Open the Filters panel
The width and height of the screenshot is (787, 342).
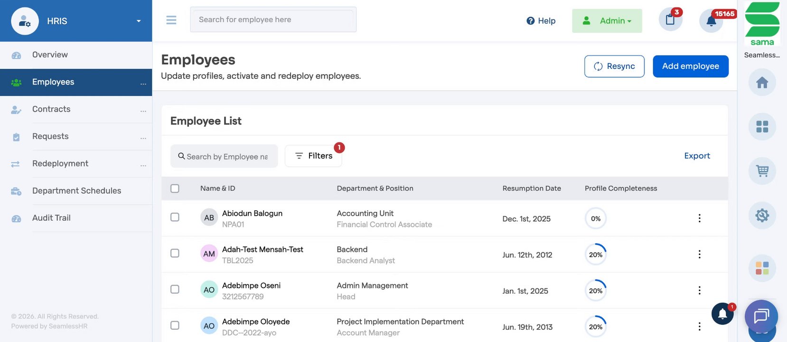tap(313, 156)
